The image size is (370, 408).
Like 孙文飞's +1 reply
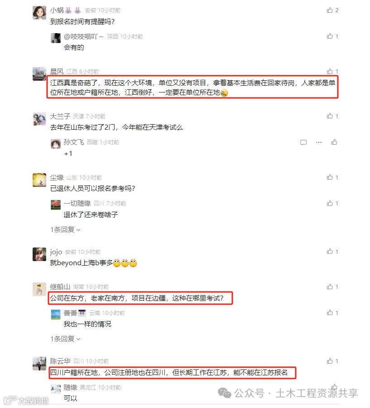[334, 142]
